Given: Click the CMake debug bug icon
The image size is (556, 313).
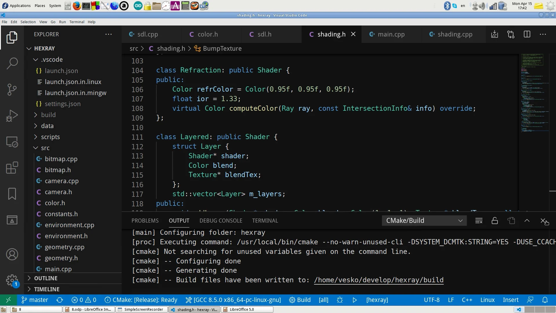Looking at the screenshot, I should 340,300.
